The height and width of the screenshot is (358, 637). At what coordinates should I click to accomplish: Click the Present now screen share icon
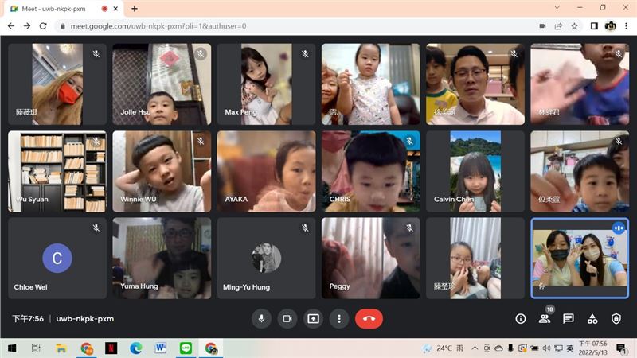(314, 318)
